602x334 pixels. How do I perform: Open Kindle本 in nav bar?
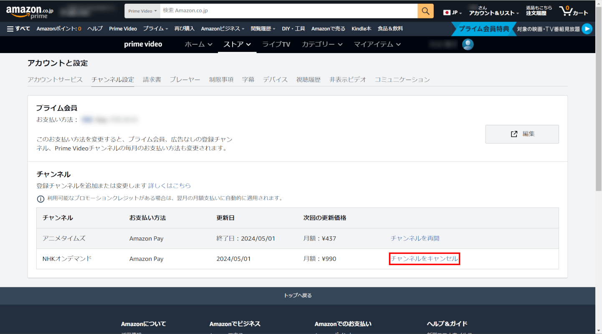click(362, 29)
